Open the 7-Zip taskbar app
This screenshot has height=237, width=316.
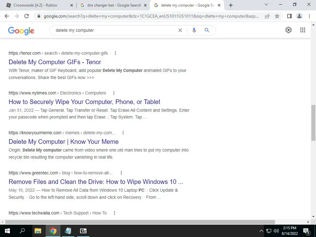coord(83,231)
